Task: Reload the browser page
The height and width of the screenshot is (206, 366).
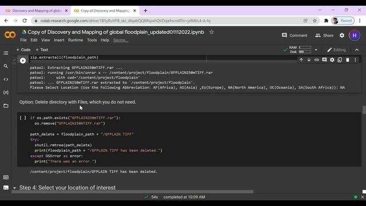Action: tap(25, 21)
